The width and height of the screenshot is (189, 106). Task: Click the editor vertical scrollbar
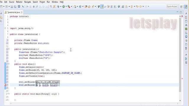pos(180,55)
